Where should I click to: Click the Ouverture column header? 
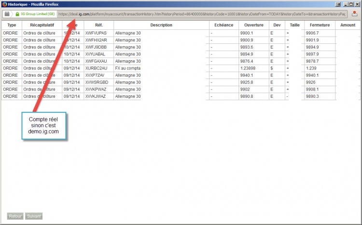pos(254,25)
